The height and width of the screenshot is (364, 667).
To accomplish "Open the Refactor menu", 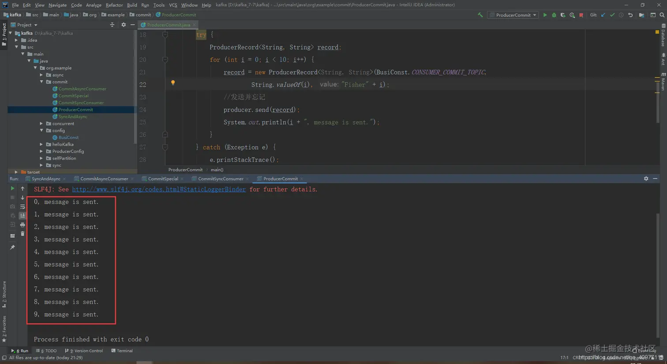I will (x=114, y=5).
